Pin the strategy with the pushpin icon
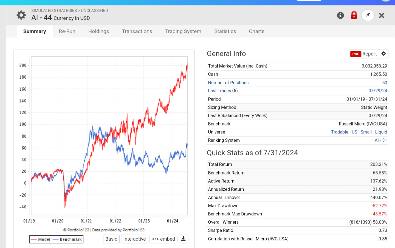The width and height of the screenshot is (395, 248). (x=368, y=15)
